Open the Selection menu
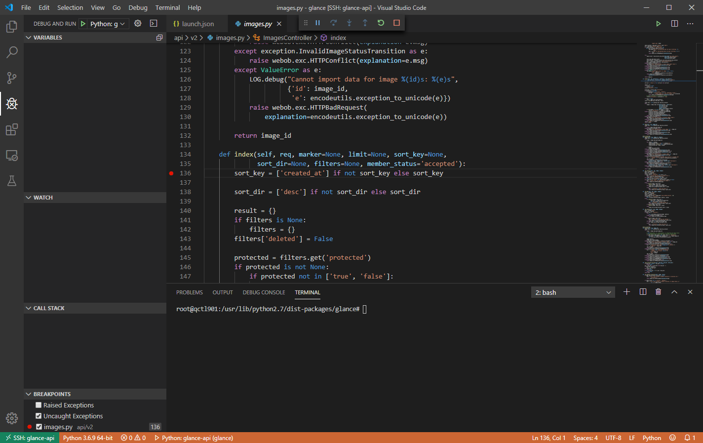The height and width of the screenshot is (443, 703). 70,7
